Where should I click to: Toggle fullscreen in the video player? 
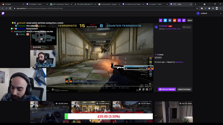[151, 89]
